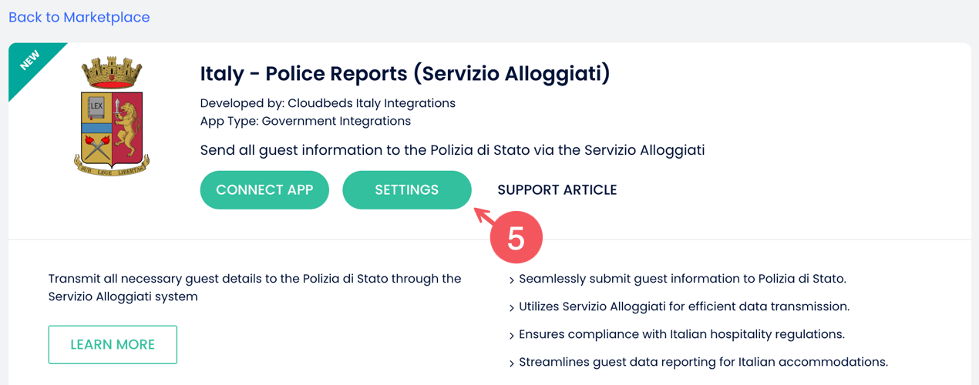Go back to Marketplace link
This screenshot has width=979, height=385.
point(79,17)
